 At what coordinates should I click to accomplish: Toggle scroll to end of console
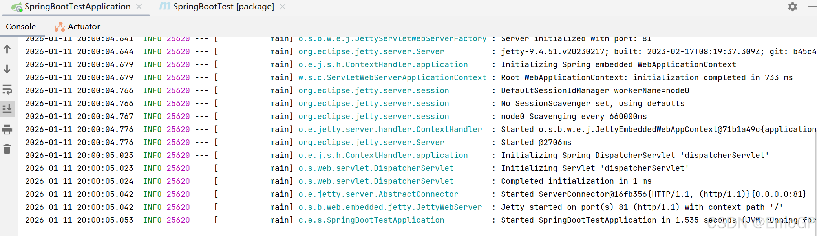tap(7, 109)
